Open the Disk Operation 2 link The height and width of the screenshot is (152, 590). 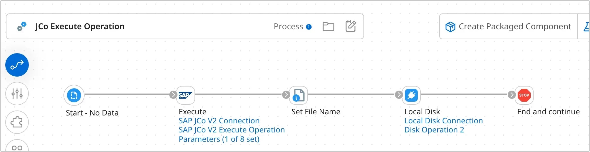click(434, 130)
